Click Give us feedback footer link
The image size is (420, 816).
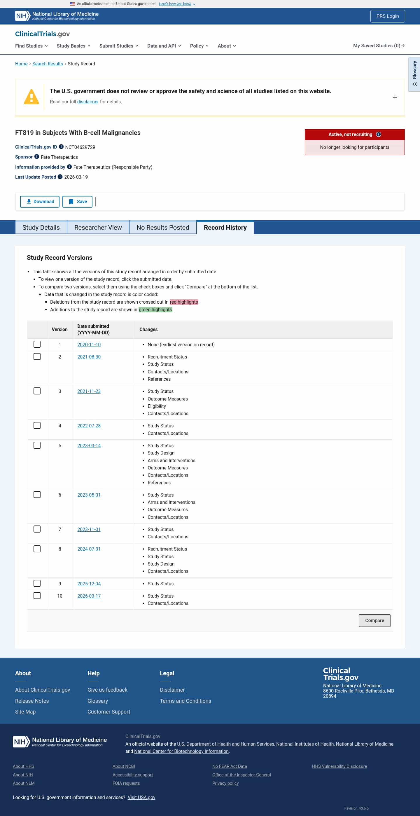pyautogui.click(x=107, y=690)
